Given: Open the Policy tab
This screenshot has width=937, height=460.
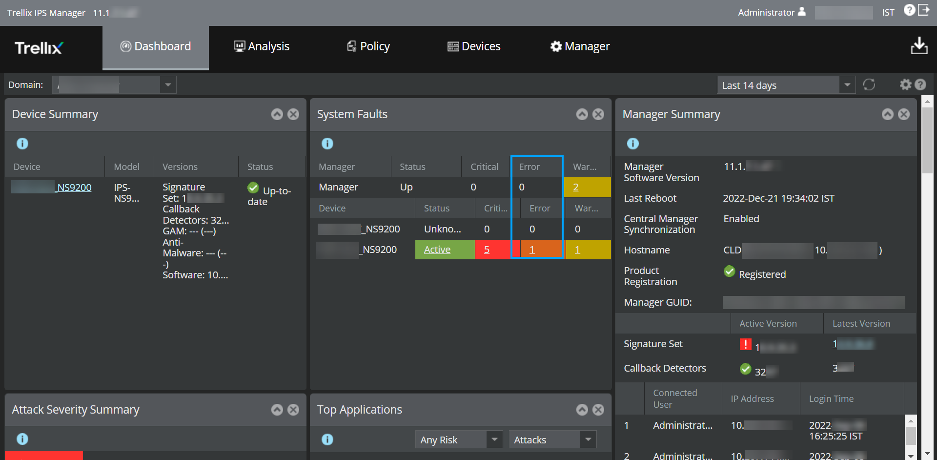Looking at the screenshot, I should pyautogui.click(x=368, y=47).
